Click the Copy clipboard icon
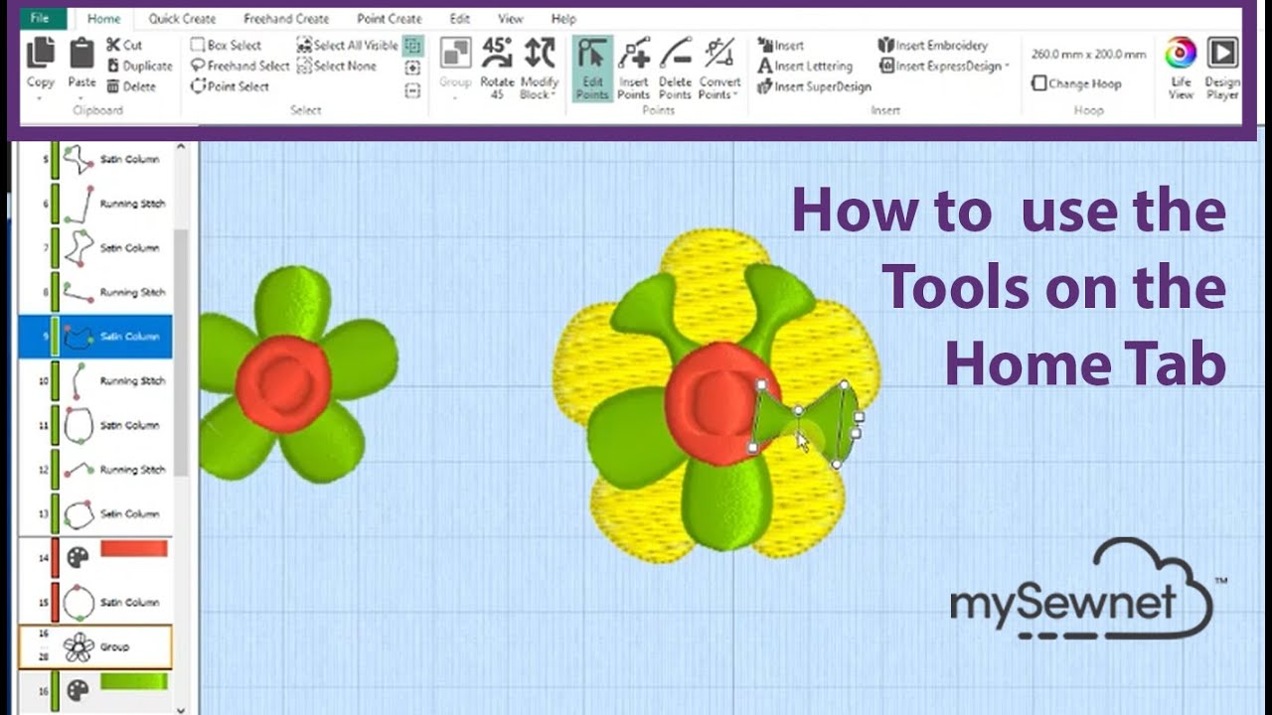The width and height of the screenshot is (1272, 715). [41, 54]
